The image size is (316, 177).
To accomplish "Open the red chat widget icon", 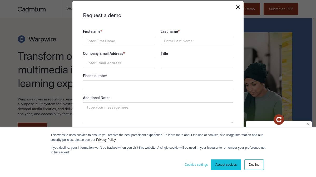I will (x=279, y=120).
